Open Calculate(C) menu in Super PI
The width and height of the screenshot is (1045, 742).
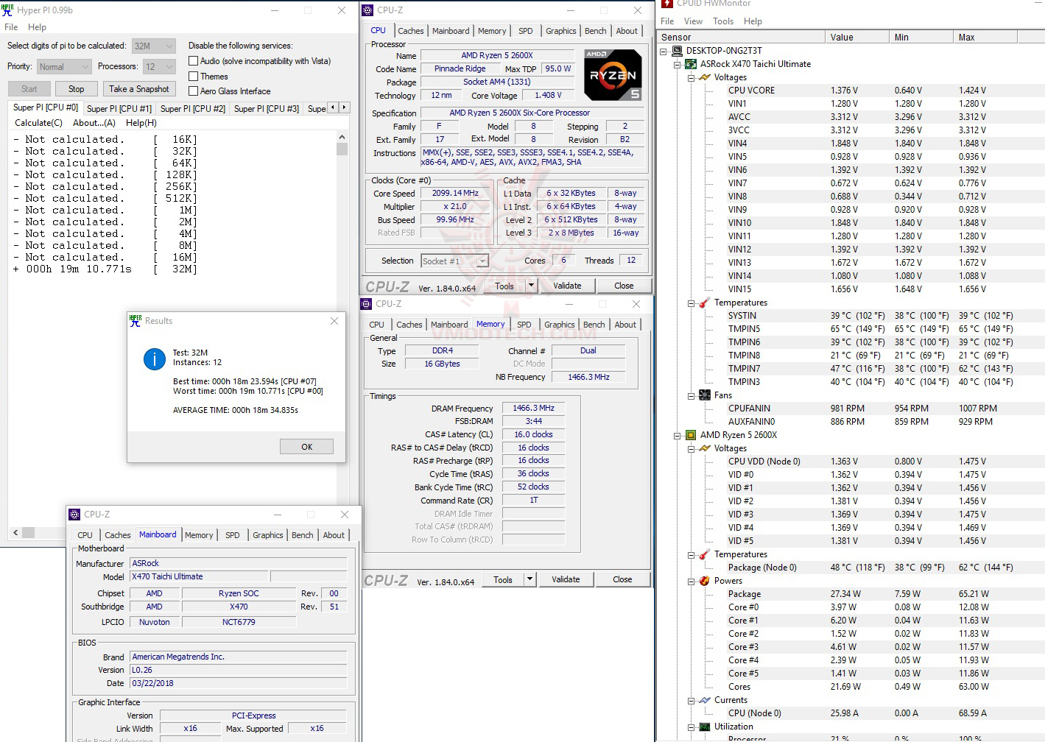(x=38, y=123)
